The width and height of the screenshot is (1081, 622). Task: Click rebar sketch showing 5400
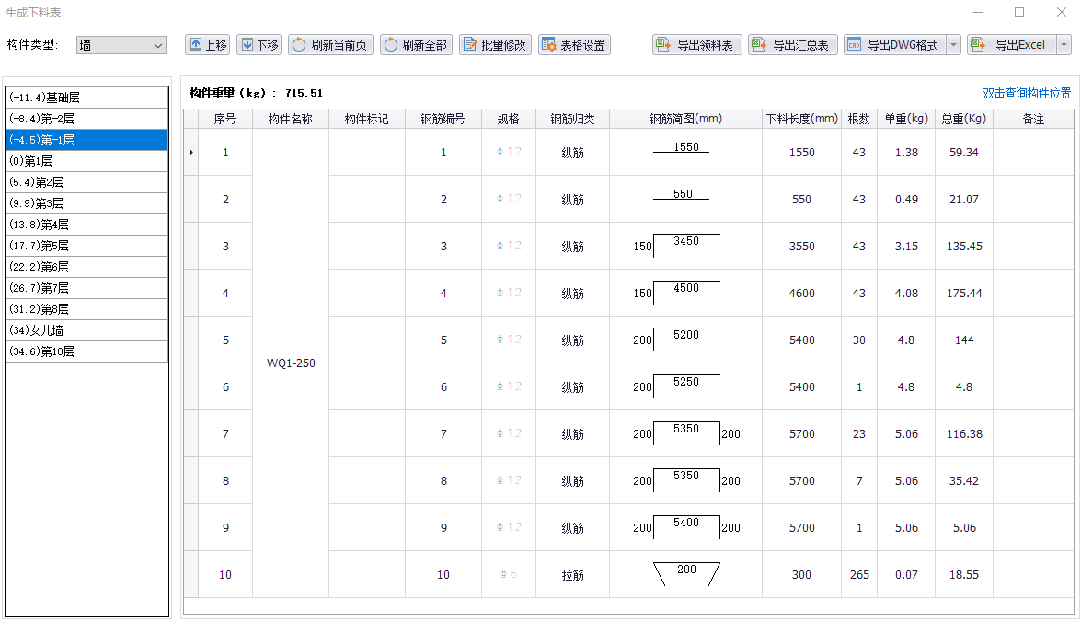coord(685,527)
